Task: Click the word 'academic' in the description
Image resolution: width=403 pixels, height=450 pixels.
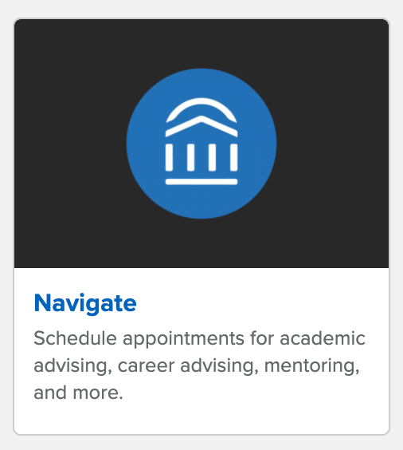Action: coord(323,338)
